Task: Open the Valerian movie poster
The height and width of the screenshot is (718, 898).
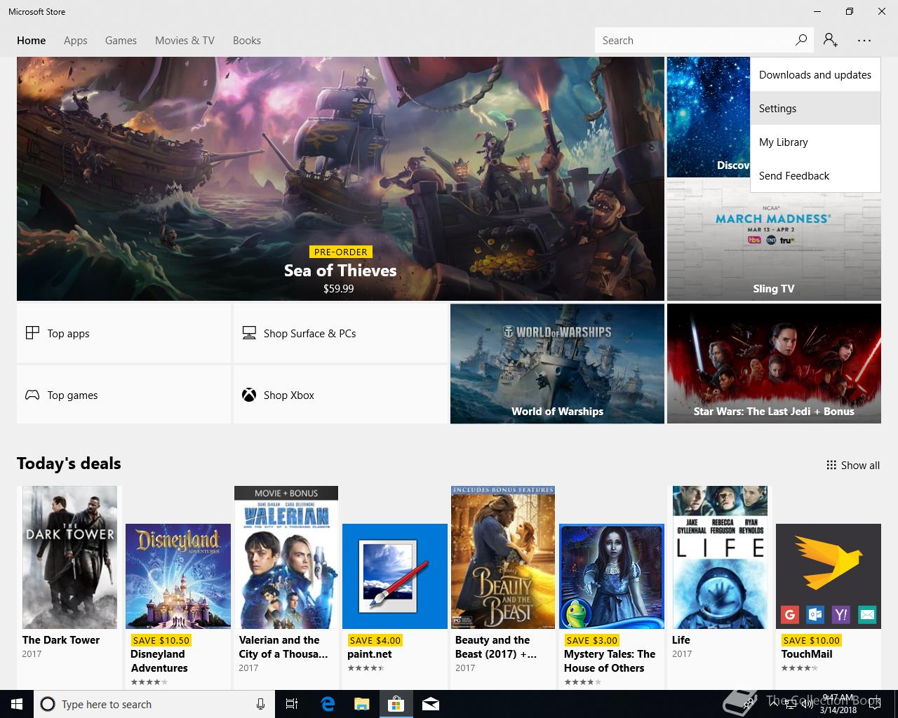Action: (286, 557)
